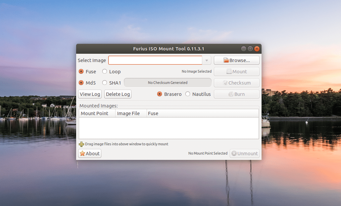Viewport: 341px width, 206px height.
Task: Click the Fuse column header
Action: pos(153,113)
